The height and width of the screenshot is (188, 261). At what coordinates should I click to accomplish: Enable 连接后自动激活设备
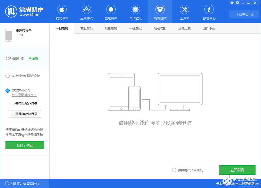tap(7, 76)
